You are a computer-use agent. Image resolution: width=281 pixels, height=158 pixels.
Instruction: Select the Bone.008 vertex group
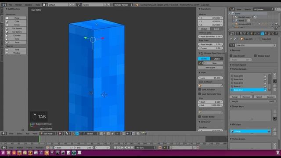(x=249, y=76)
